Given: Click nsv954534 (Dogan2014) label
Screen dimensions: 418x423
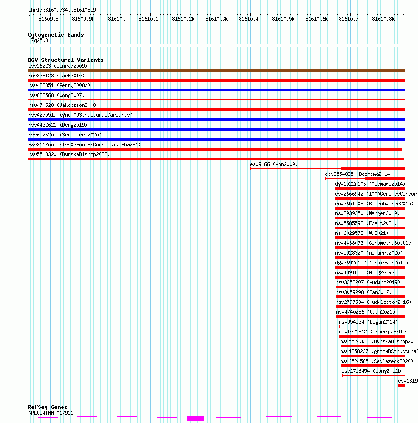Looking at the screenshot, I should click(x=368, y=322).
